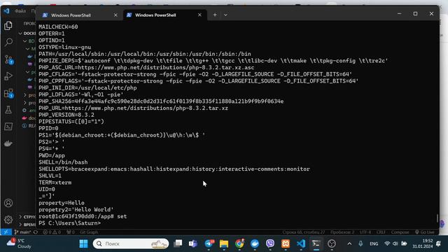Click VS Code logo in title bar
The width and height of the screenshot is (448, 252).
(6, 11)
